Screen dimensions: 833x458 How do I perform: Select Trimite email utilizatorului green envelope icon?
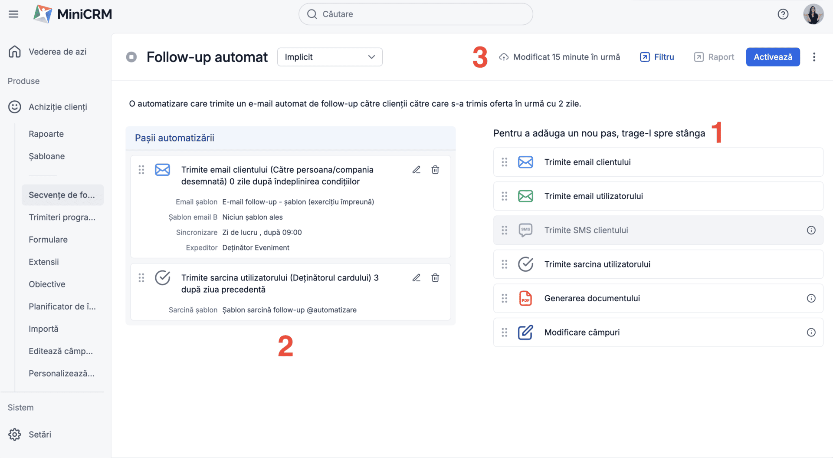(x=525, y=196)
